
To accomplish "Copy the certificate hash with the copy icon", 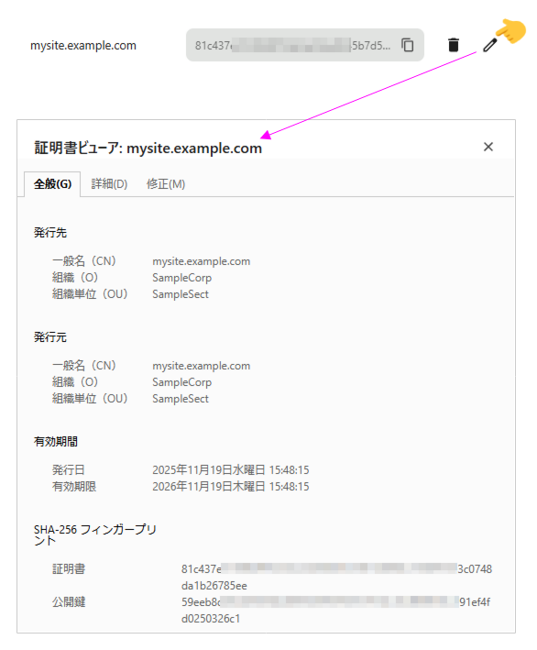I will (x=407, y=45).
